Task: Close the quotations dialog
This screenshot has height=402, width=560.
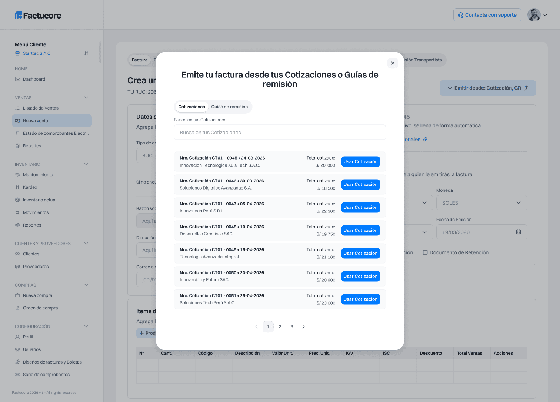Action: [393, 63]
